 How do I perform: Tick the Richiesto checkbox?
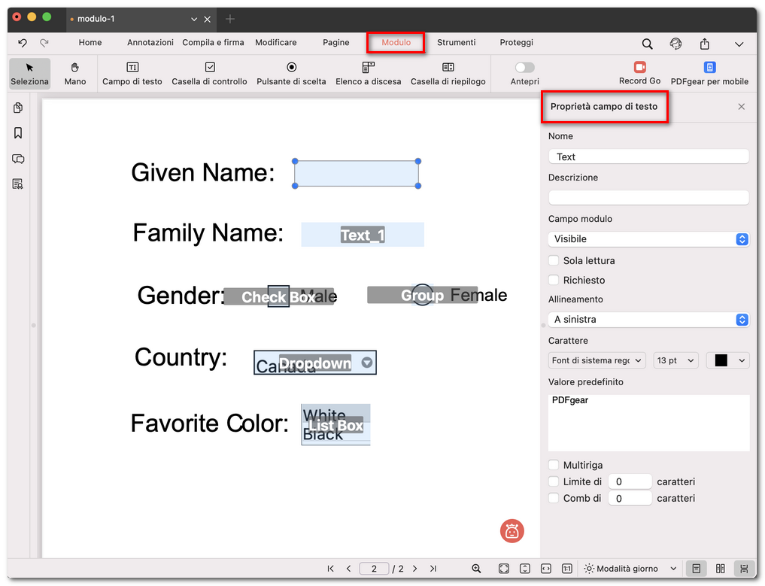pos(554,281)
